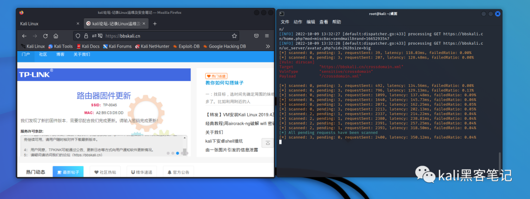530x199 pixels.
Task: Open the site permissions icon in URL bar
Action: pyautogui.click(x=94, y=36)
